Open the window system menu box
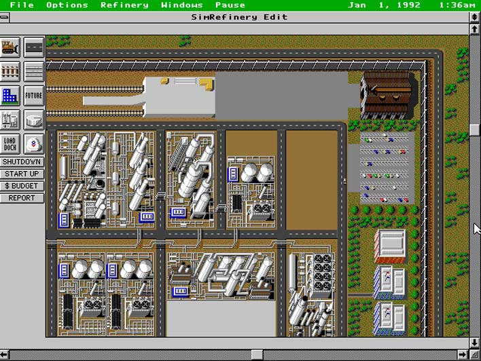This screenshot has width=481, height=361. tap(5, 17)
